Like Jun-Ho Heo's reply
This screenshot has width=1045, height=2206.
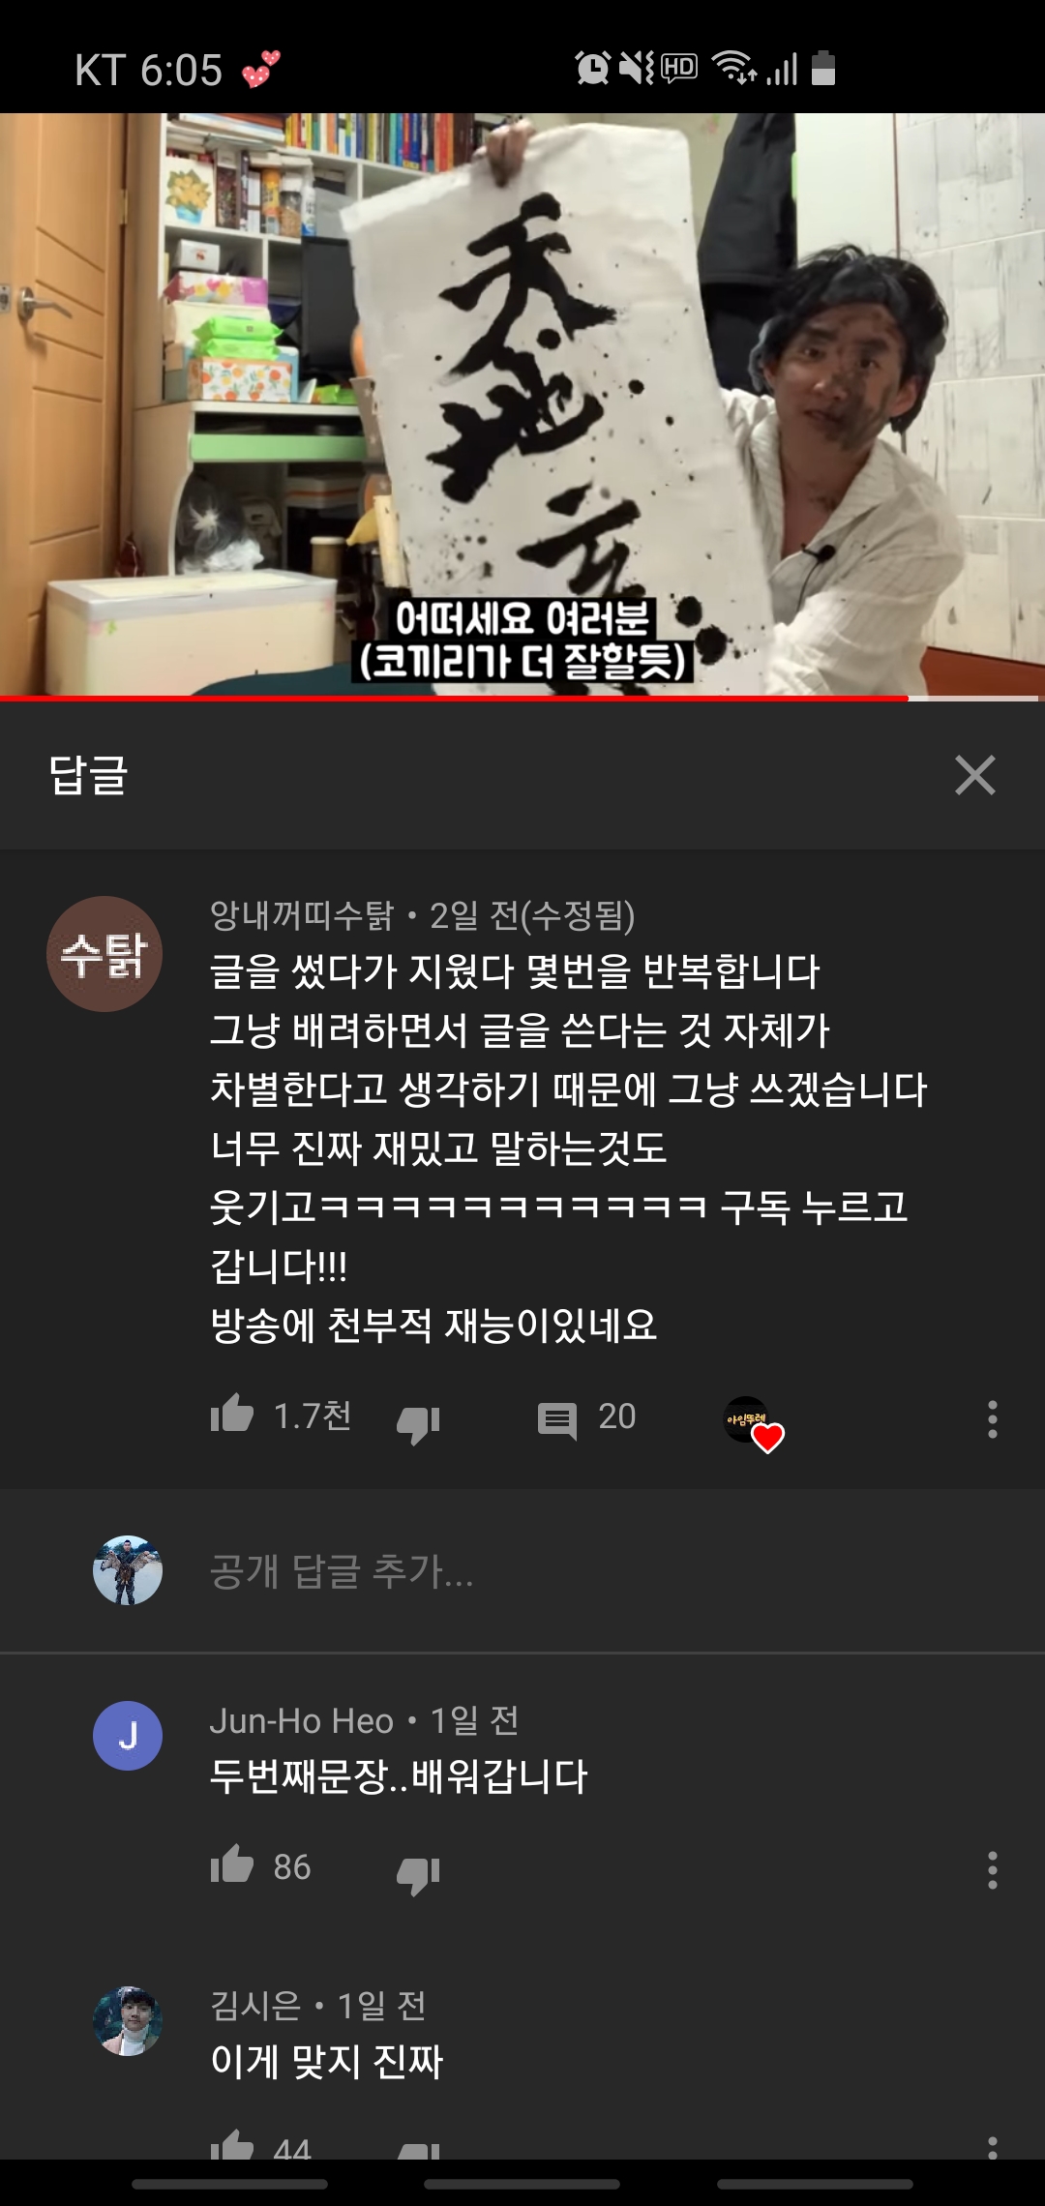(232, 1867)
